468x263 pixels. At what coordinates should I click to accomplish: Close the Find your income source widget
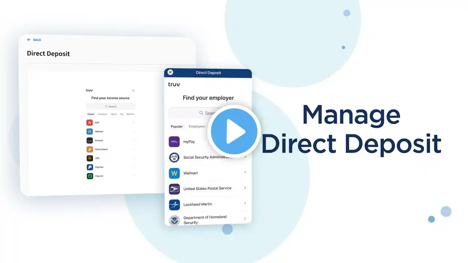(133, 91)
